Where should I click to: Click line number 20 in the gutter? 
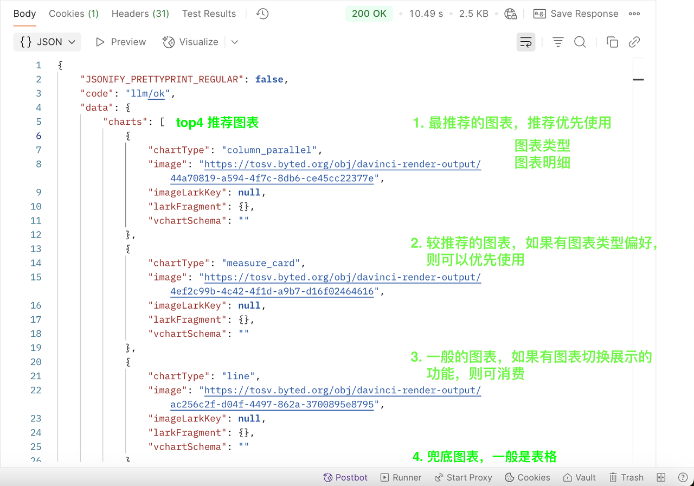36,362
